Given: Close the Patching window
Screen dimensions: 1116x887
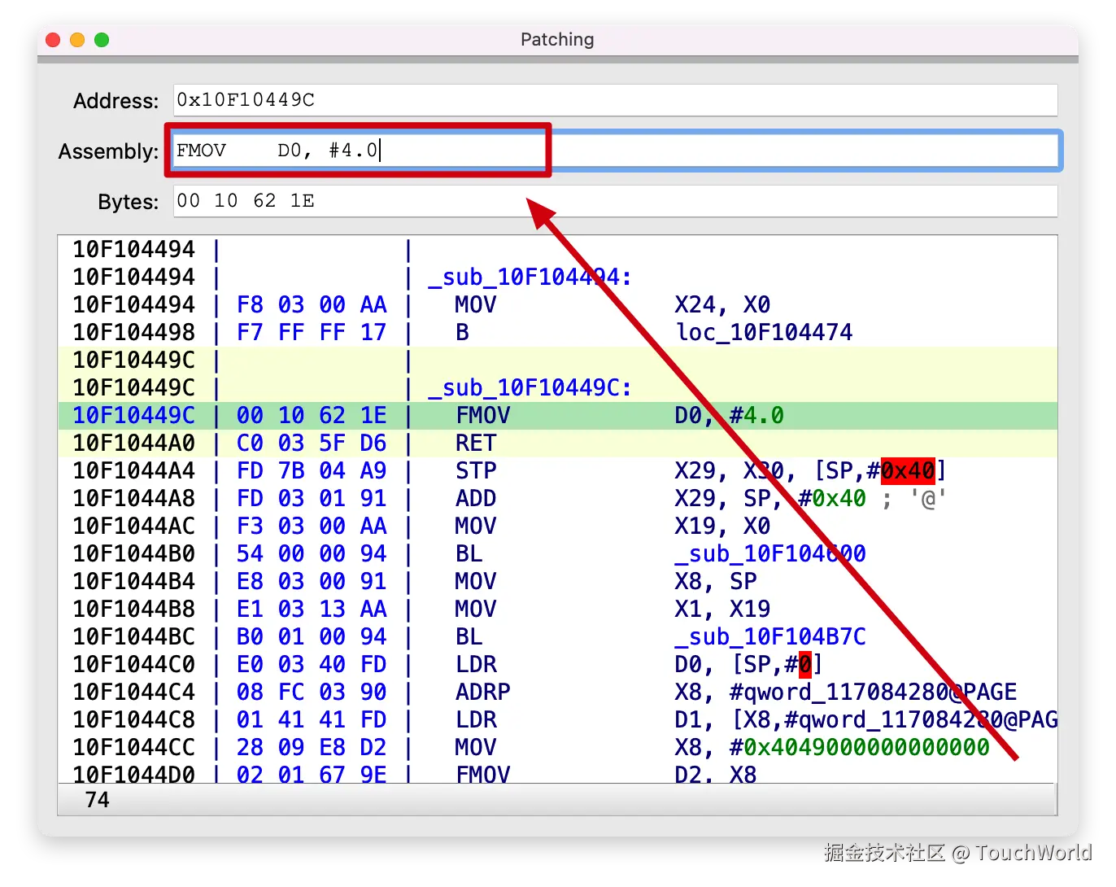Looking at the screenshot, I should pyautogui.click(x=53, y=40).
